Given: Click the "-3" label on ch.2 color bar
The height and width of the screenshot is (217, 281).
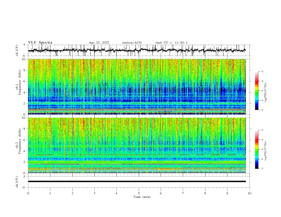Looking at the screenshot, I should coord(261,130).
